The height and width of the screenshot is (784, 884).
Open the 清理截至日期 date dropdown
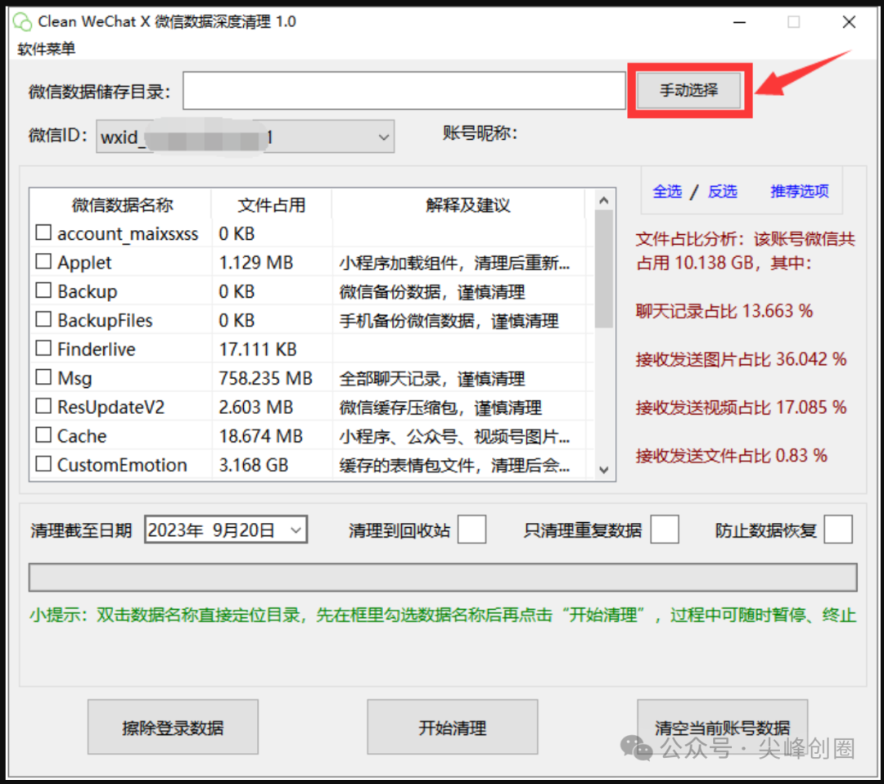(296, 529)
